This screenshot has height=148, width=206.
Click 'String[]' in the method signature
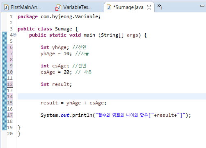pyautogui.click(x=112, y=35)
